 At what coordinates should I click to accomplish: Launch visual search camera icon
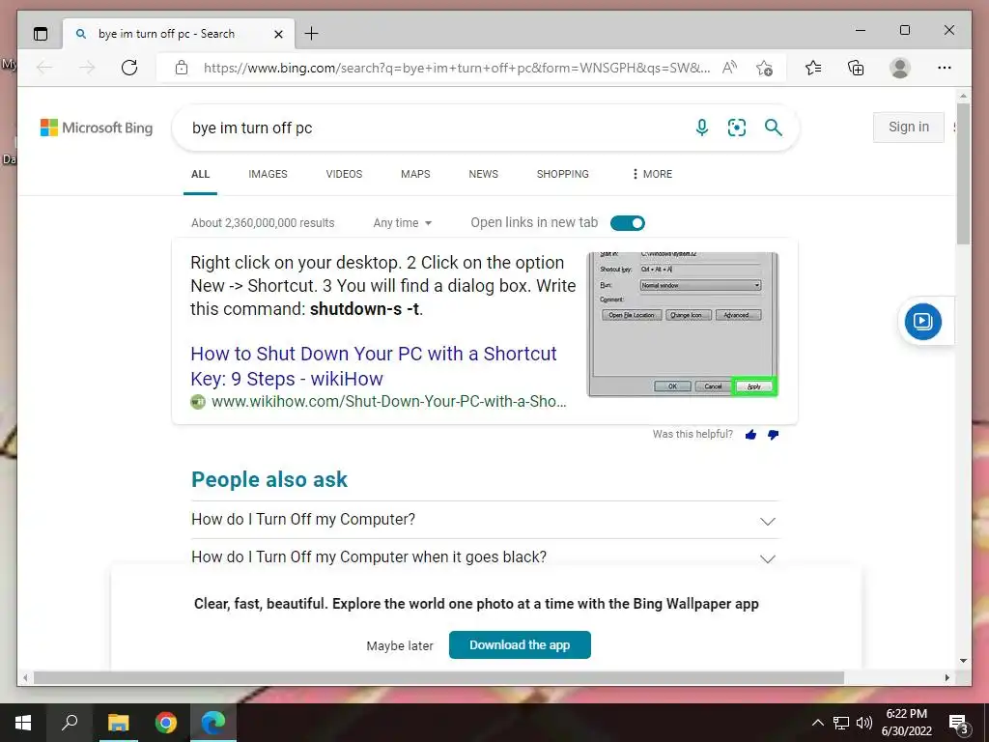(x=737, y=128)
